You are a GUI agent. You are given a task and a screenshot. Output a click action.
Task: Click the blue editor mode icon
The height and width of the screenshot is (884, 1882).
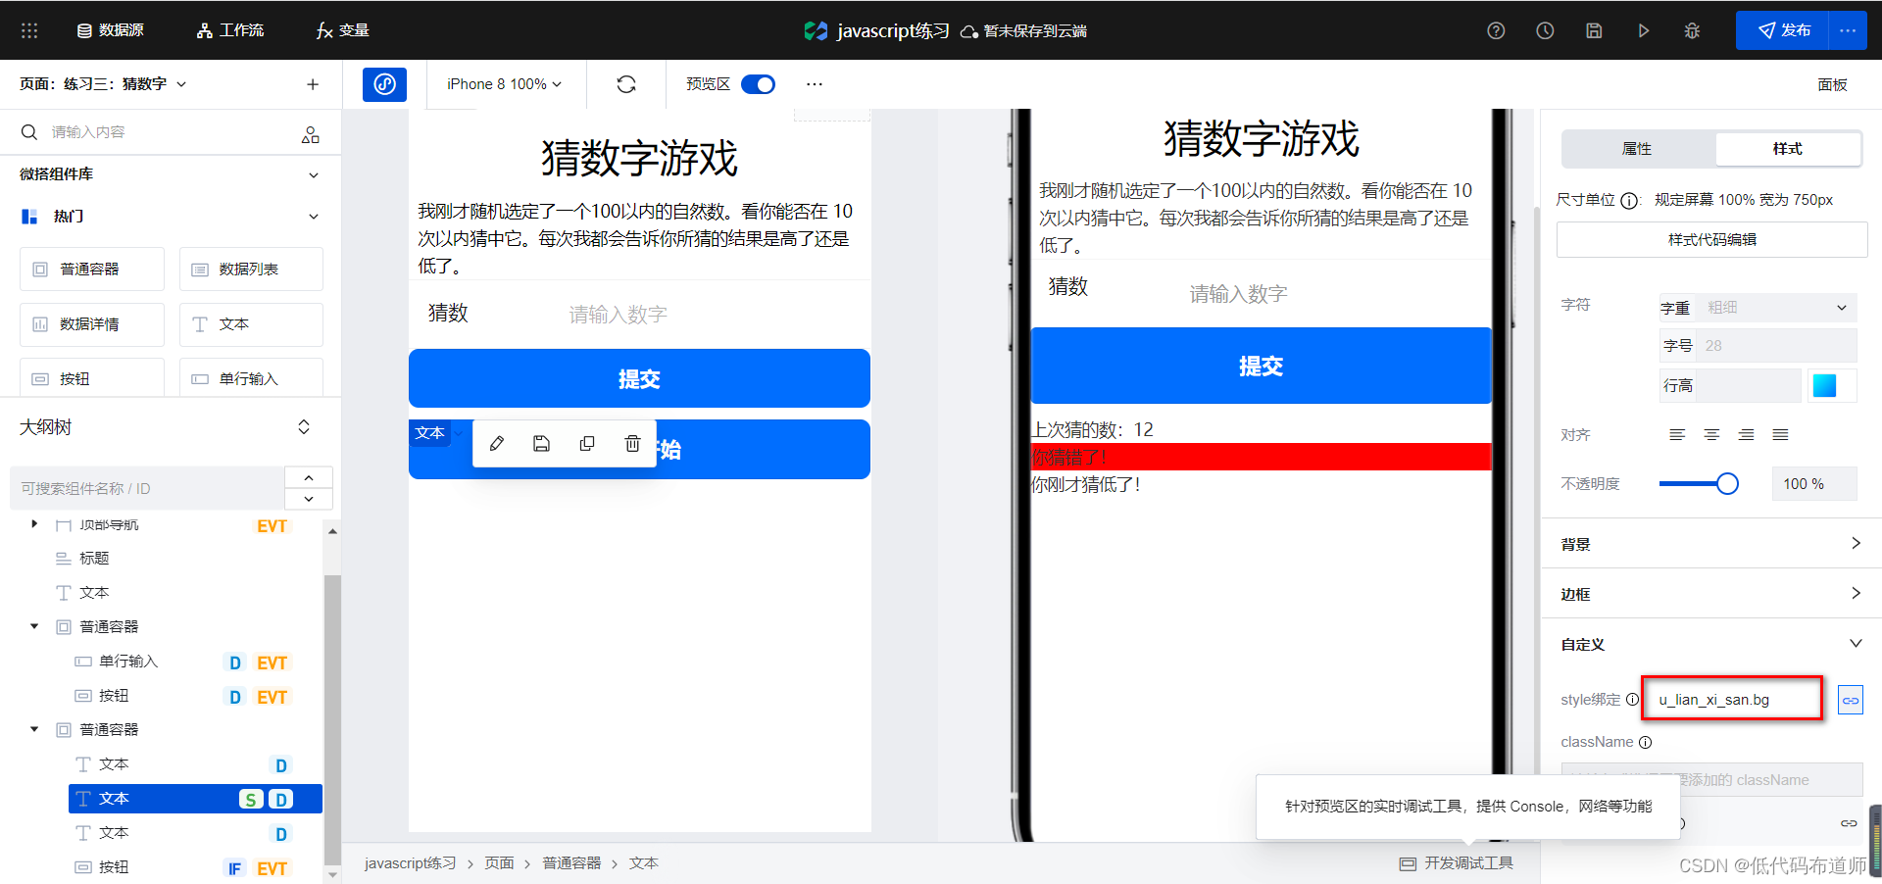(x=384, y=84)
